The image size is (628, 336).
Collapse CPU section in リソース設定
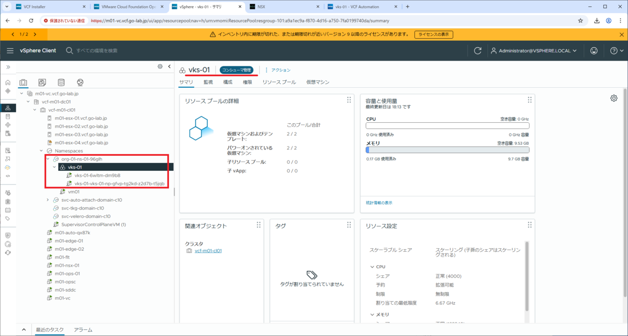coord(372,267)
